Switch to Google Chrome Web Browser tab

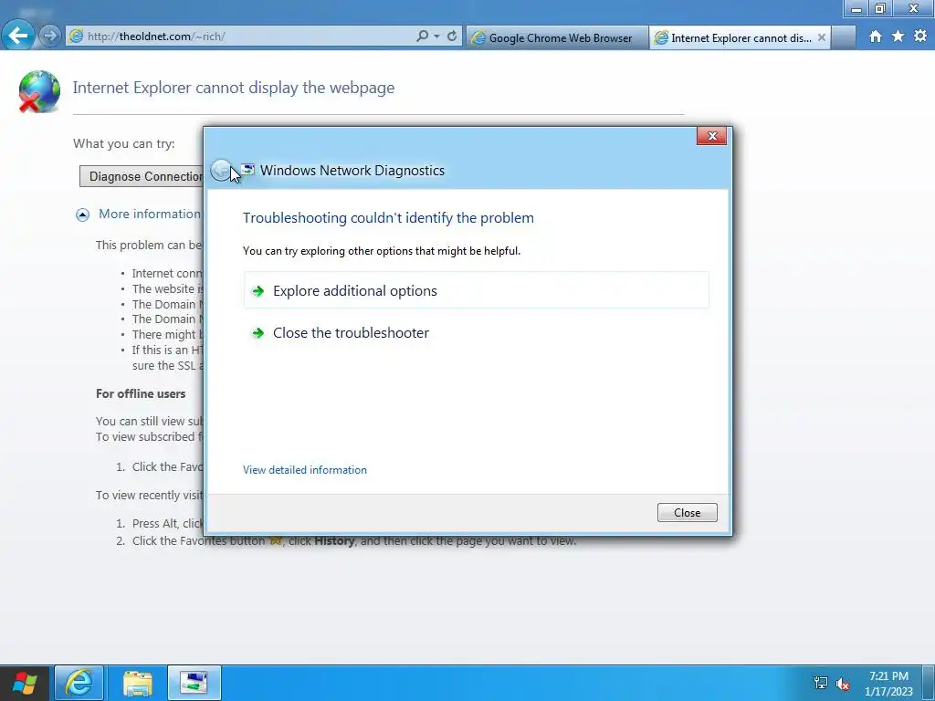tap(557, 37)
